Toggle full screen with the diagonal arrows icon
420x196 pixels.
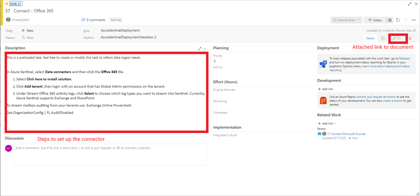click(x=409, y=4)
